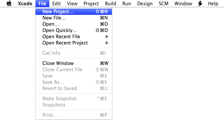Expand Open Recent File submenu arrow

point(107,37)
